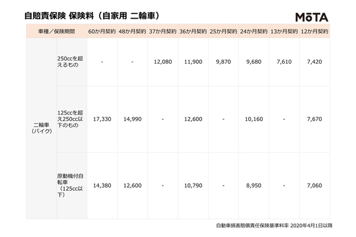Select the 13か月契約 column header
Image resolution: width=356 pixels, height=237 pixels.
[x=284, y=31]
